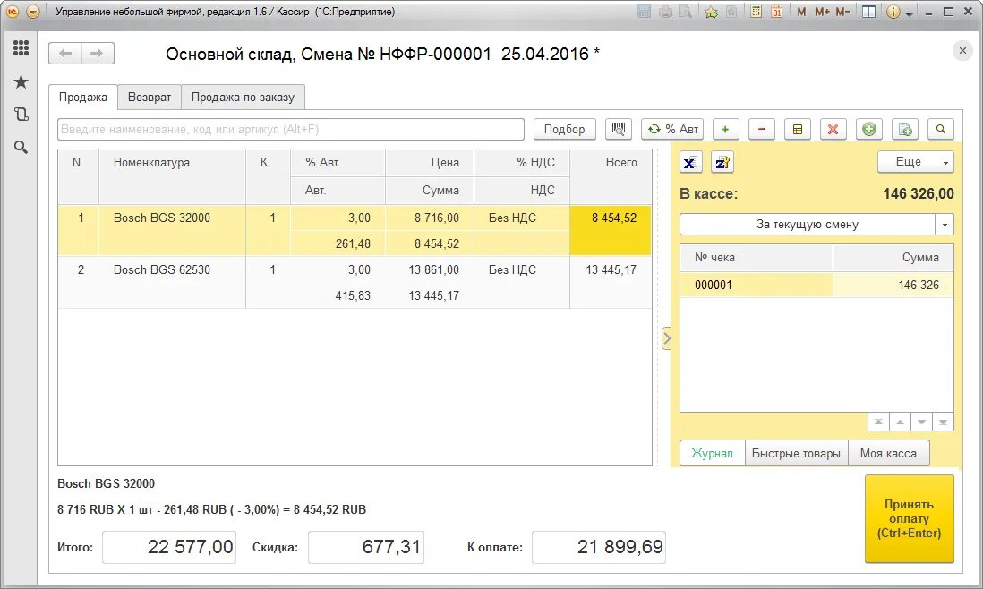This screenshot has height=589, width=983.
Task: Switch to the Возврат tab
Action: coord(150,97)
